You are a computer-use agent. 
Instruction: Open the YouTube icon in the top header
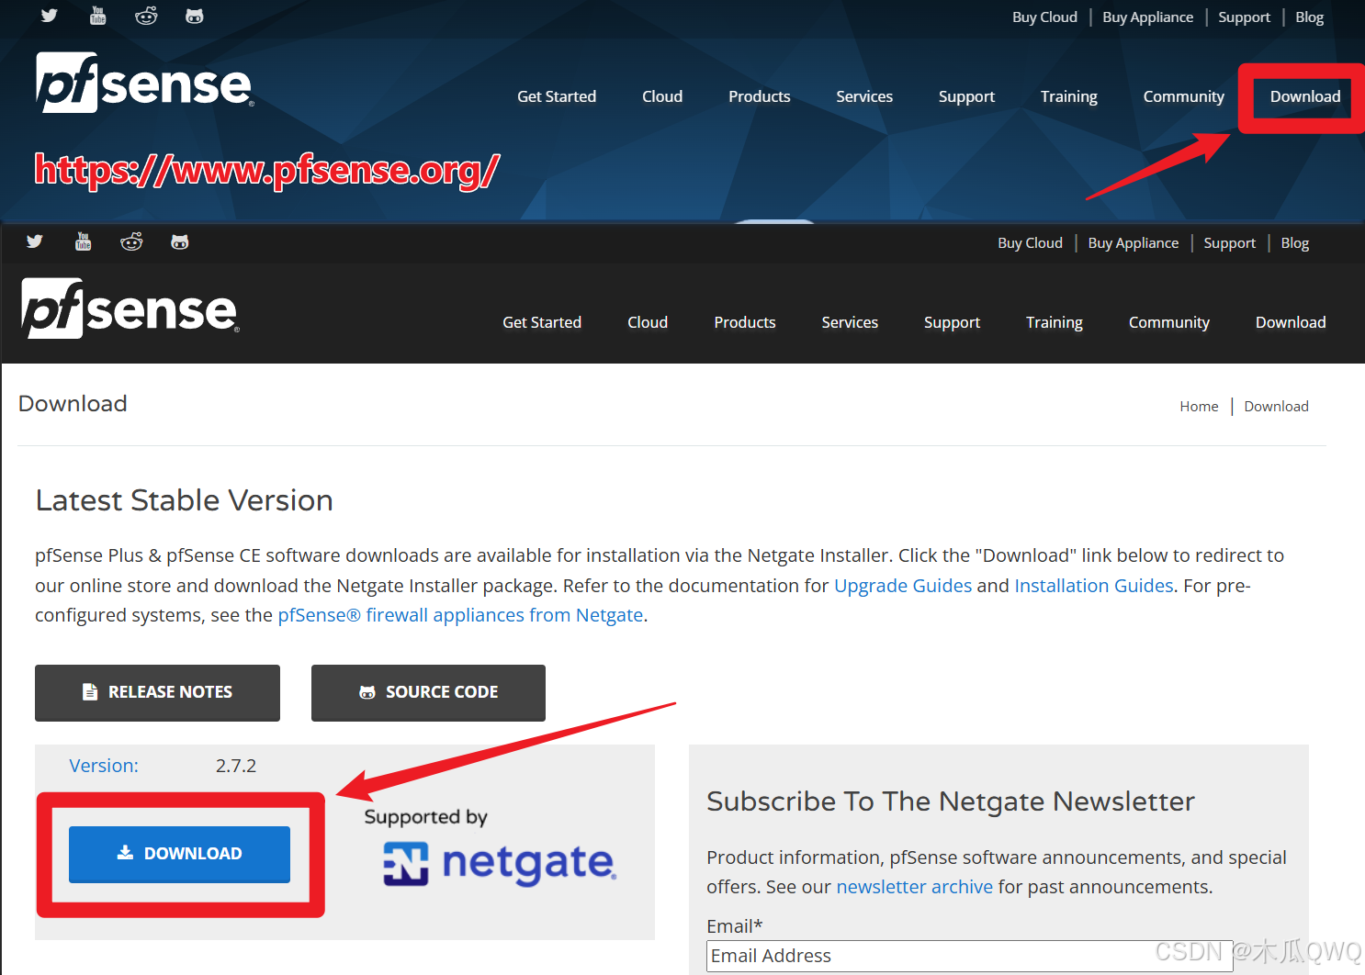coord(98,16)
